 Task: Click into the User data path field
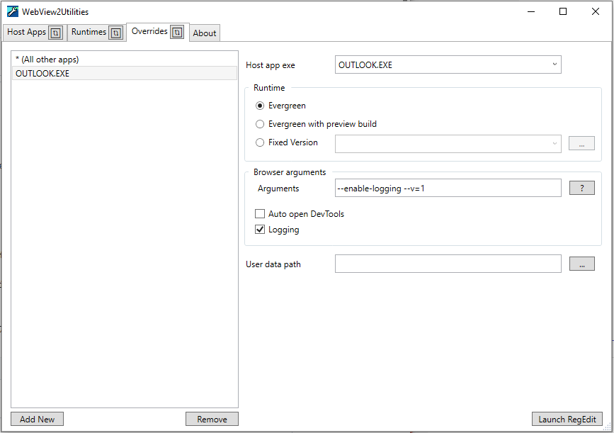(448, 264)
